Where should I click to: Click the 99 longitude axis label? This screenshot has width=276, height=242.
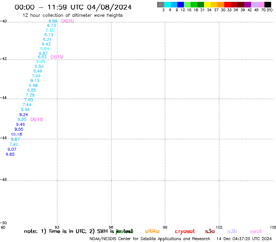[x=165, y=227]
